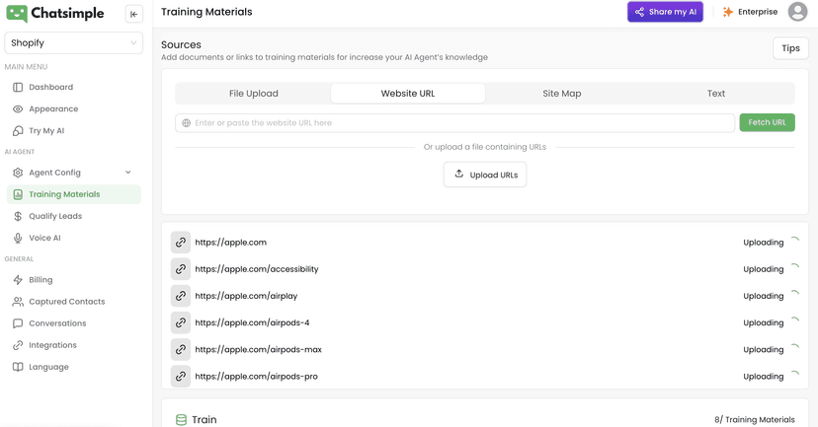Expand the Train section
Image resolution: width=818 pixels, height=427 pixels.
click(485, 419)
